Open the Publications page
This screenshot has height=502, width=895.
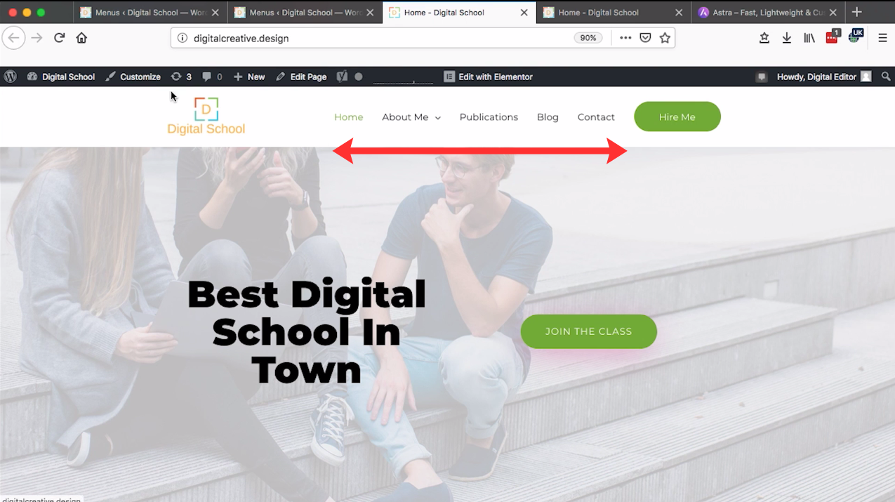click(489, 117)
